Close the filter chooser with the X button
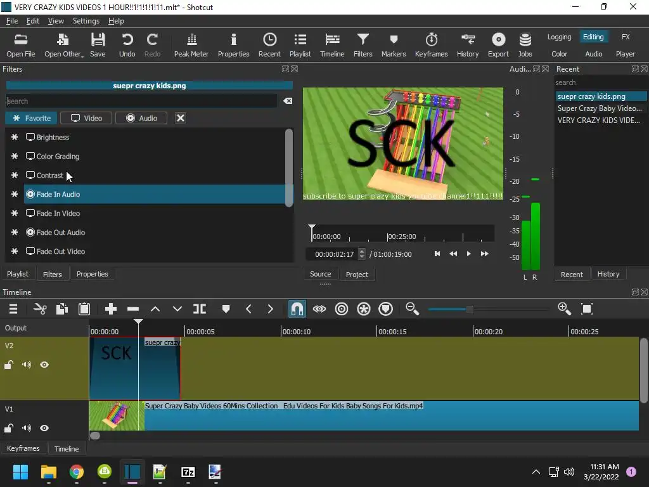The height and width of the screenshot is (487, 649). coord(181,118)
